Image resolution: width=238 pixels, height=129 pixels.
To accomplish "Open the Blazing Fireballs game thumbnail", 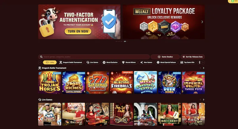I will pos(121,83).
